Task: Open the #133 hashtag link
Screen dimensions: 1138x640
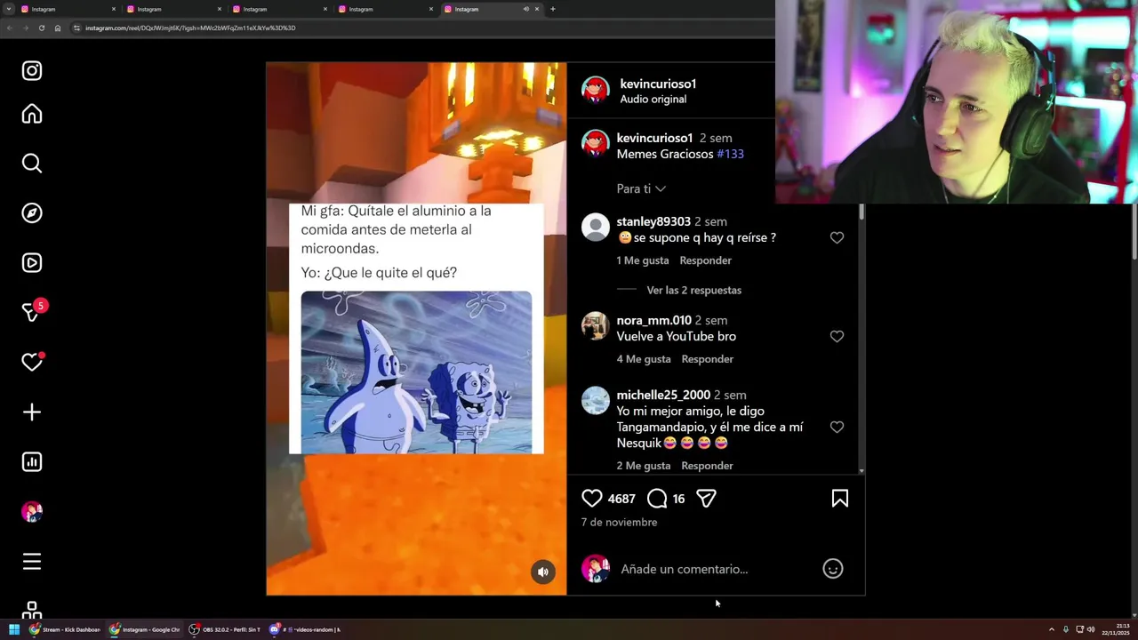Action: pos(730,154)
